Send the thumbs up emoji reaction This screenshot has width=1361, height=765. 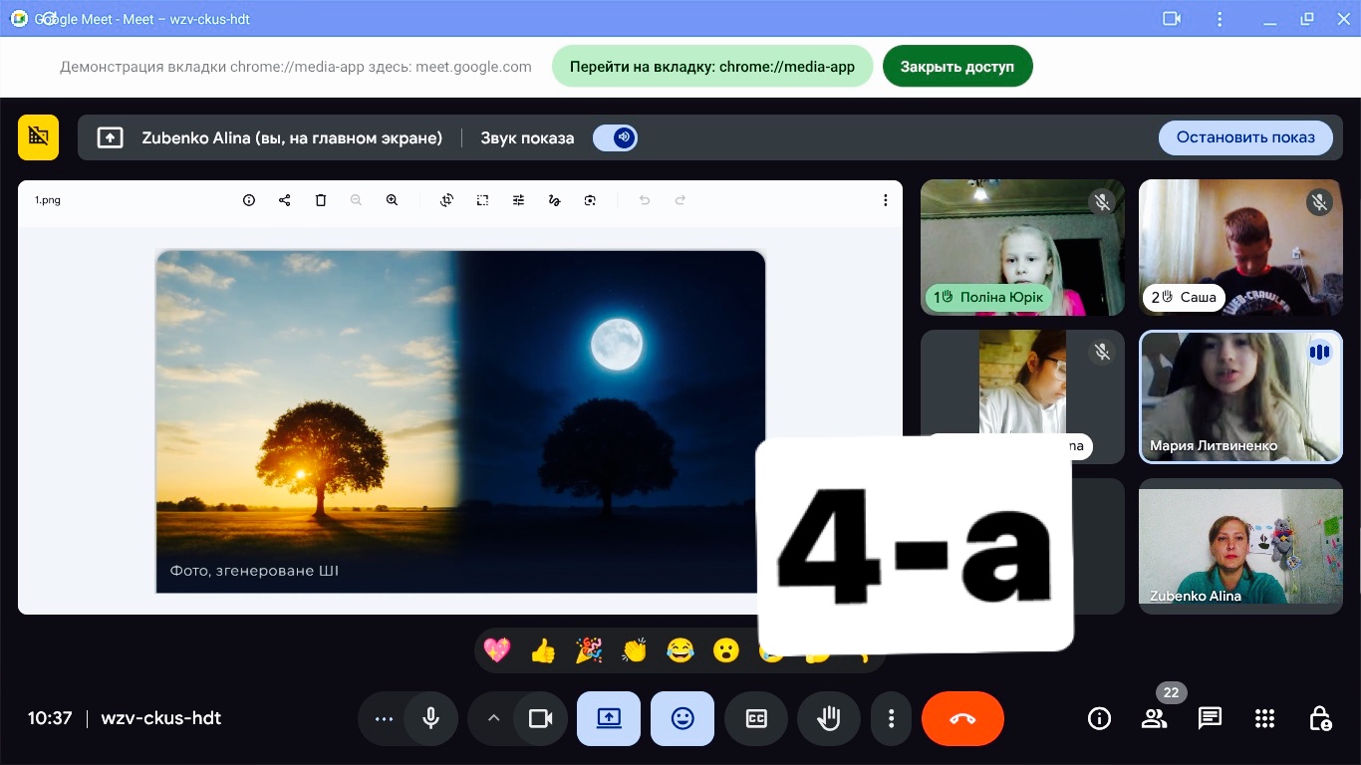click(543, 650)
